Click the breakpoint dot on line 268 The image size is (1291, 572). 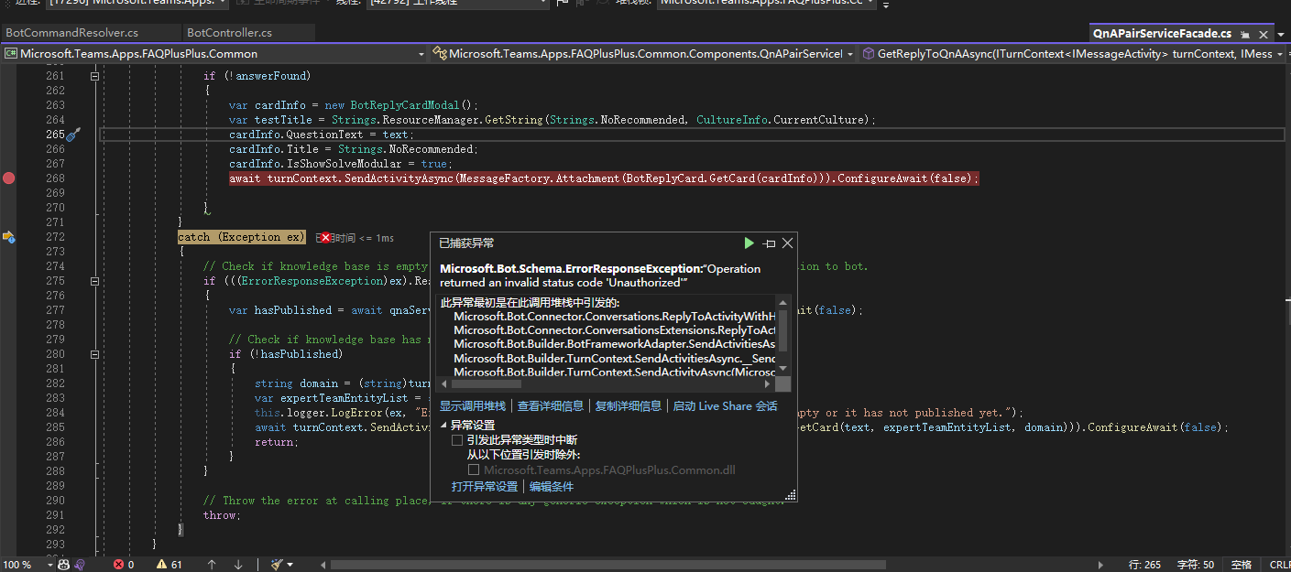9,178
